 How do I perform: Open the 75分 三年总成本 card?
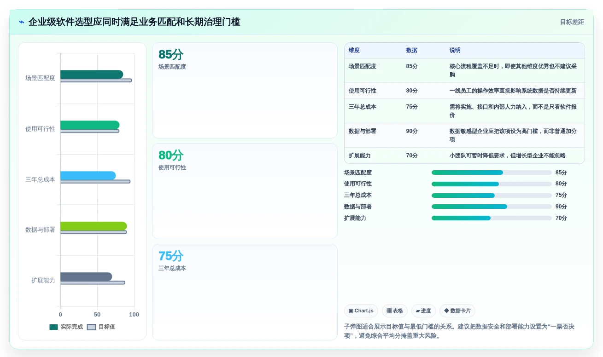245,292
